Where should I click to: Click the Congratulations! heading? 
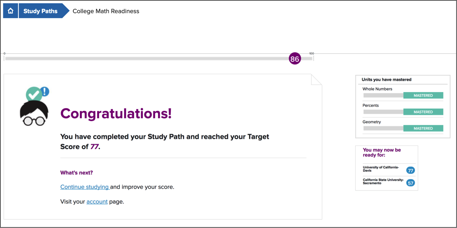pos(116,113)
